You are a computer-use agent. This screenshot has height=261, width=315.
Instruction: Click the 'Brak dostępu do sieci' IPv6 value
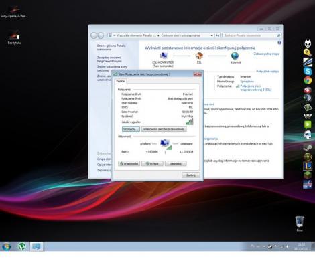[x=180, y=98]
